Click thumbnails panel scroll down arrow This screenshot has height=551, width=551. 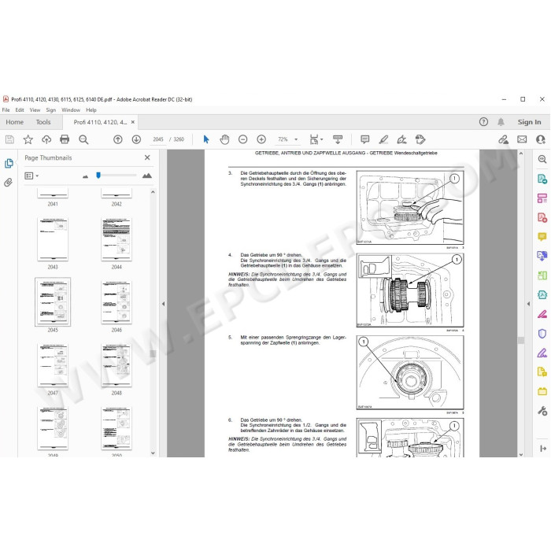coord(153,453)
